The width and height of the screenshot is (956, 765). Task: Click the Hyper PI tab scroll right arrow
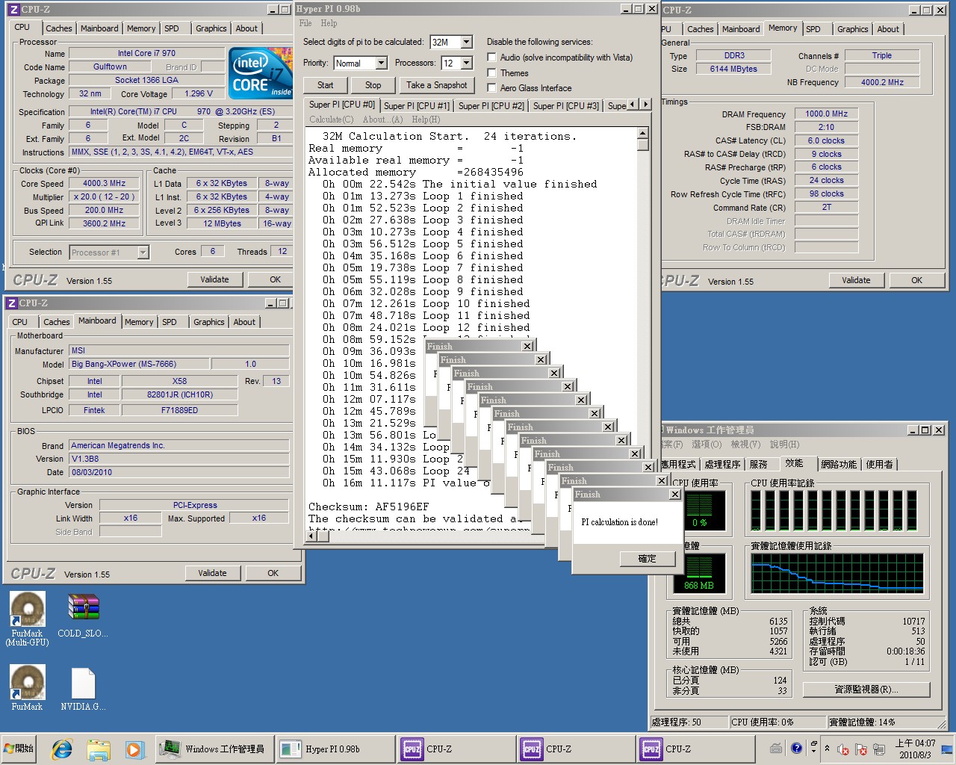coord(645,105)
